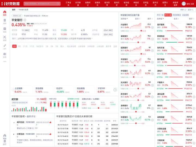Click plus icon on 医疗服务 sector row
The width and height of the screenshot is (196, 147).
point(194,27)
